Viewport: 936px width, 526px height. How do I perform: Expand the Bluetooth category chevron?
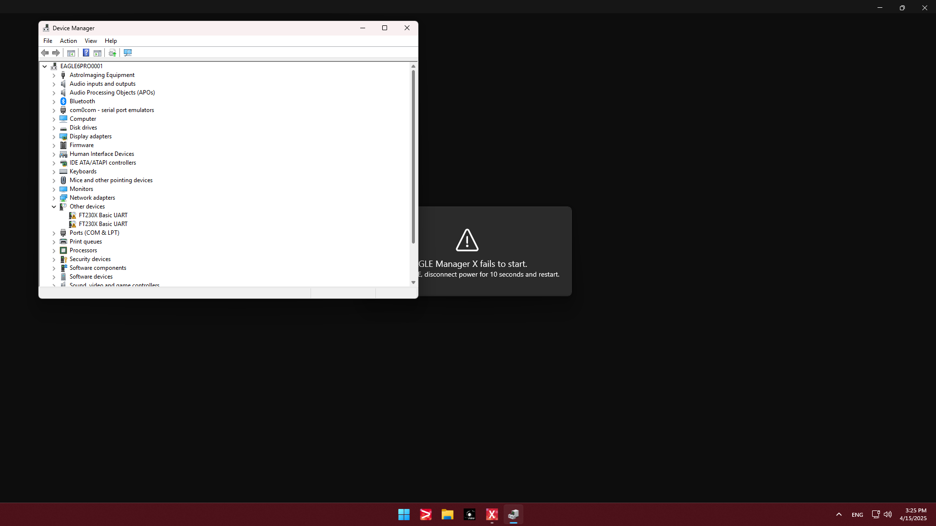(54, 102)
